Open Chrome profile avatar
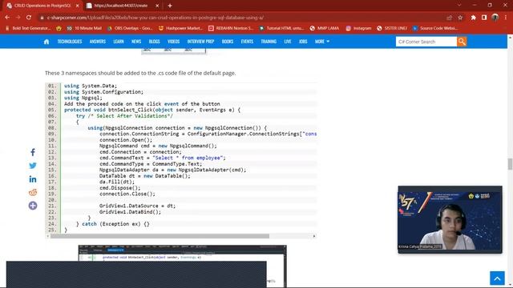This screenshot has width=513, height=288. click(x=495, y=18)
